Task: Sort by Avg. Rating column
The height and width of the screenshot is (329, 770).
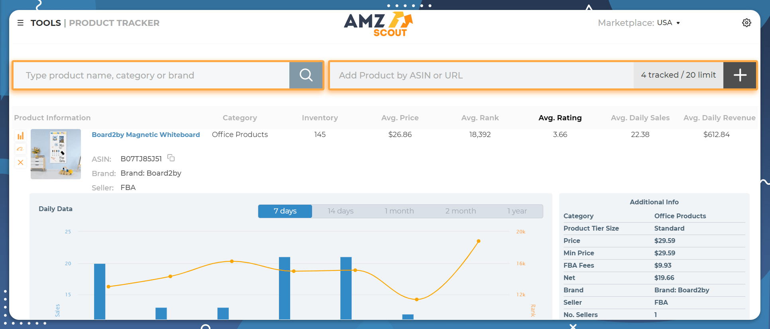Action: (560, 117)
